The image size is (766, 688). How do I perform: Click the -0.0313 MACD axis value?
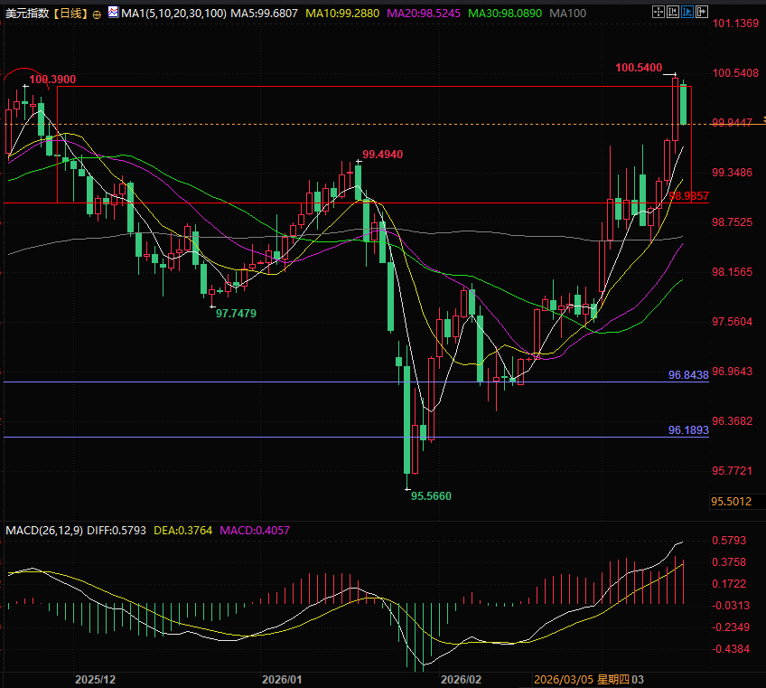[731, 606]
